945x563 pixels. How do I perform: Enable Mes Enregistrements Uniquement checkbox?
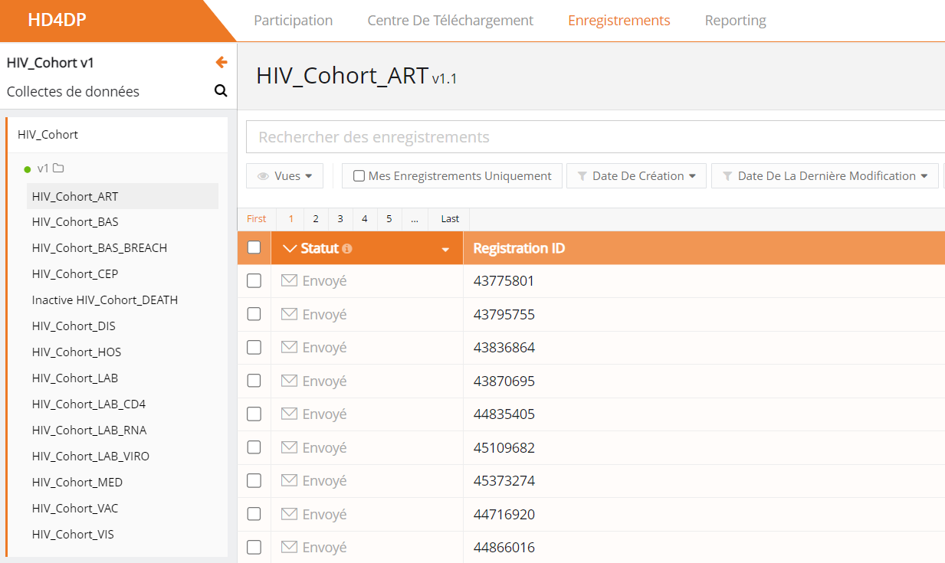point(359,176)
